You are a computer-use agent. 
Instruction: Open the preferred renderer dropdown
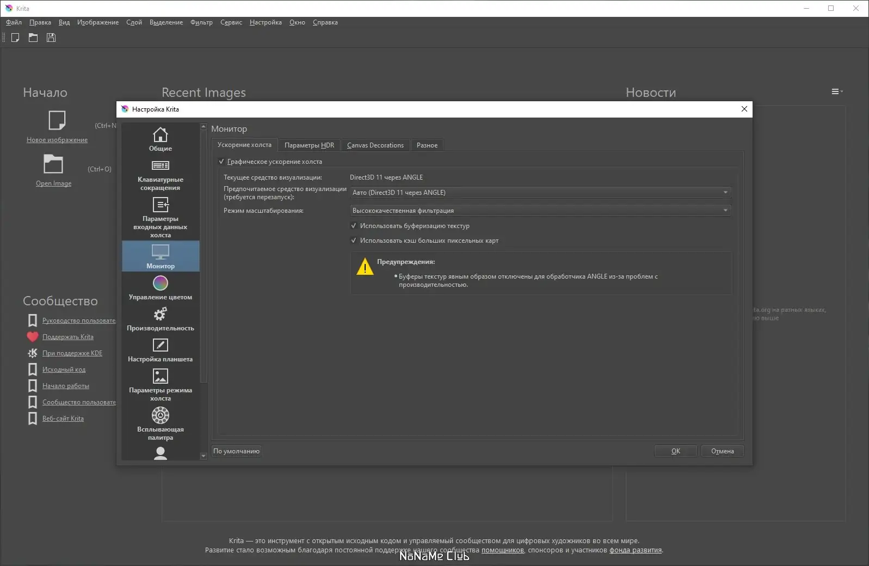tap(540, 193)
